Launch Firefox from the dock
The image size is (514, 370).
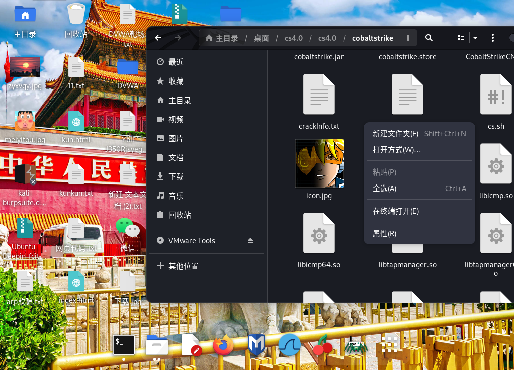tap(223, 345)
